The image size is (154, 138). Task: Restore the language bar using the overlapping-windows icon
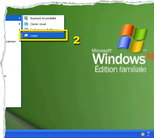148,133
